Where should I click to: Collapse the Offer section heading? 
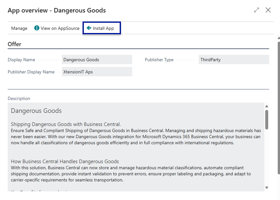tap(14, 44)
